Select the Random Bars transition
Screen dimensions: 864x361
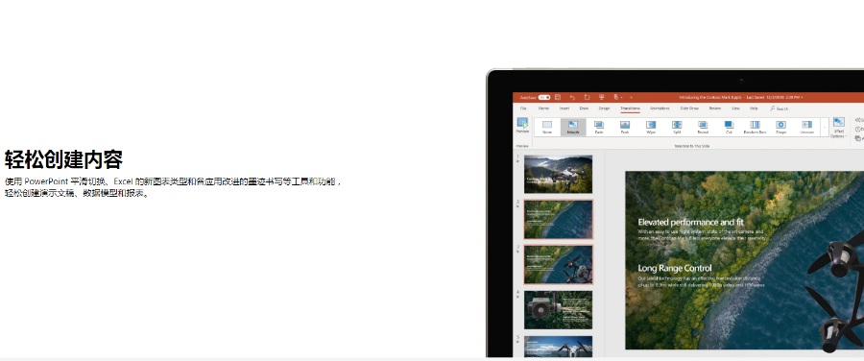[x=755, y=128]
